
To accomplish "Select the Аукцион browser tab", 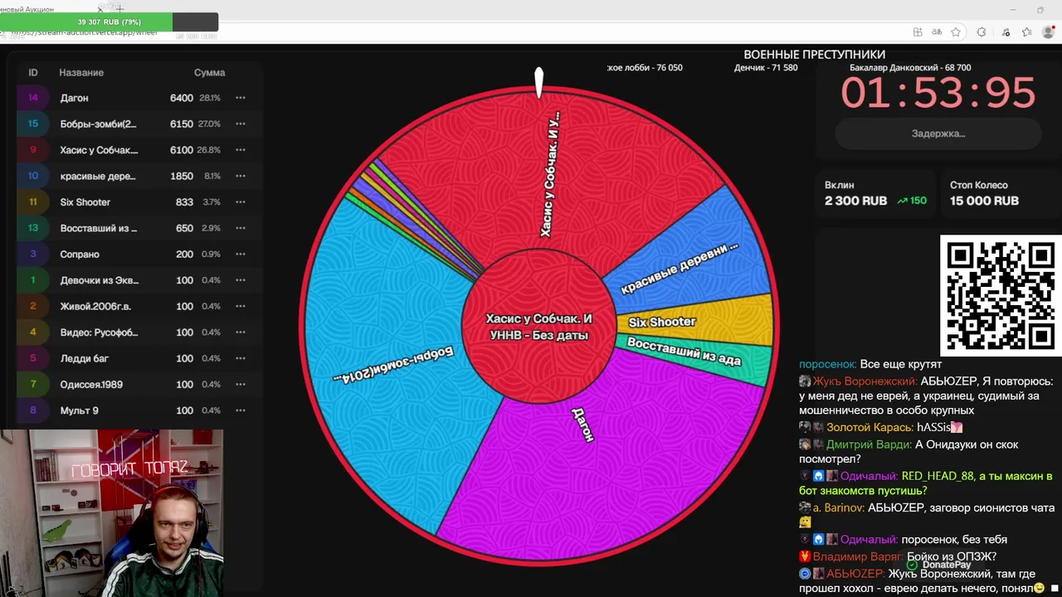I will (x=50, y=9).
